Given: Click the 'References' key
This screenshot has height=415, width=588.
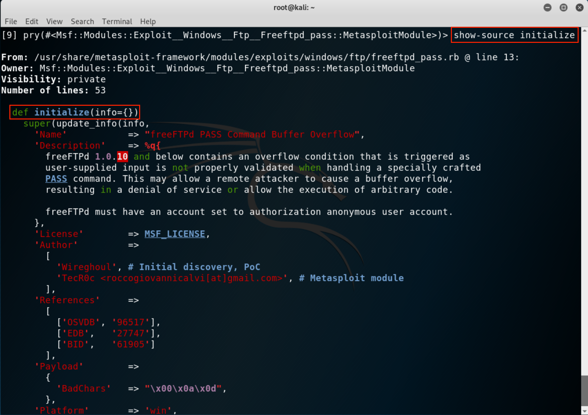Looking at the screenshot, I should click(67, 300).
